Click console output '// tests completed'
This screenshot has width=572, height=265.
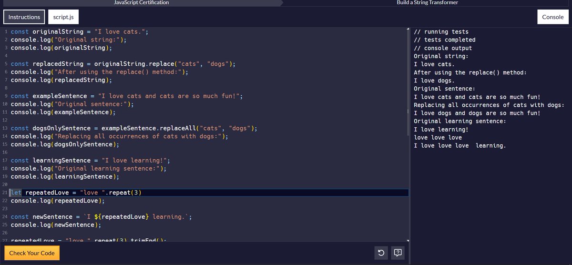tap(445, 40)
